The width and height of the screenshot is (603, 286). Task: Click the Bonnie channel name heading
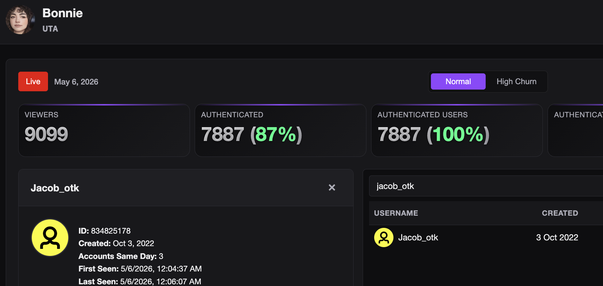click(x=63, y=13)
